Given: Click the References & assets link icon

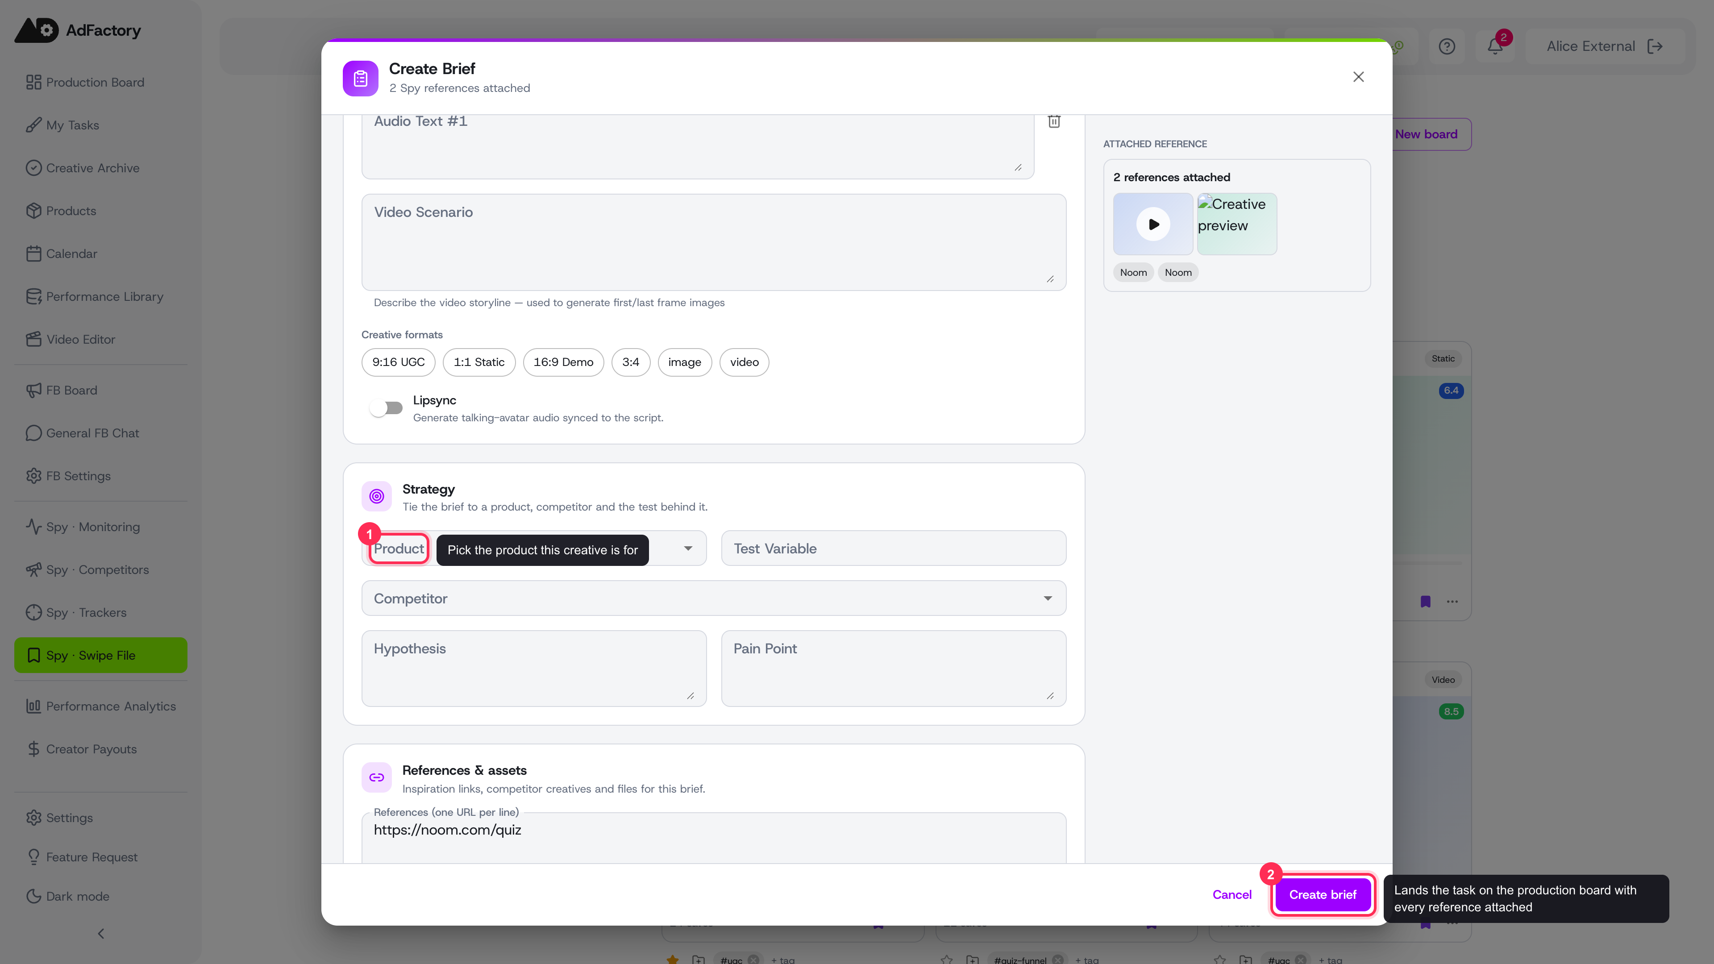Looking at the screenshot, I should (x=377, y=777).
